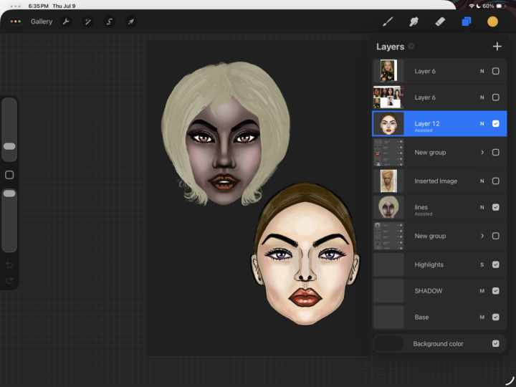This screenshot has width=516, height=387.
Task: Open blend mode N for Inserted Image
Action: 482,181
